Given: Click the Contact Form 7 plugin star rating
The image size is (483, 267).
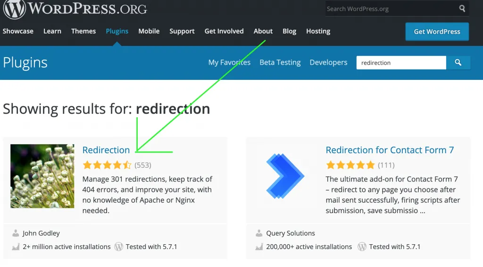Looking at the screenshot, I should [350, 165].
